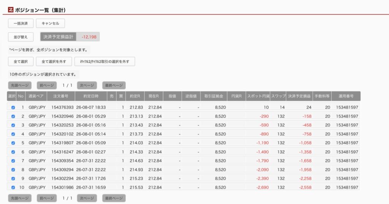Click execution rate 215.53
Image resolution: width=389 pixels, height=204 pixels.
136,187
